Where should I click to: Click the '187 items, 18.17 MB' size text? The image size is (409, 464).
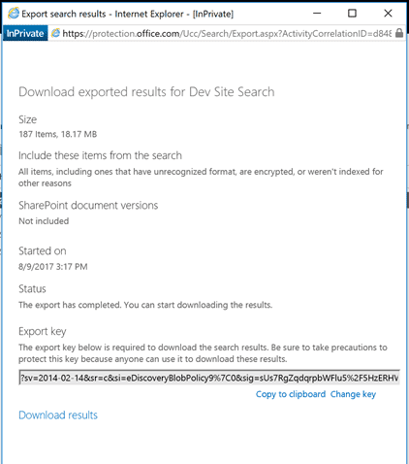[58, 134]
